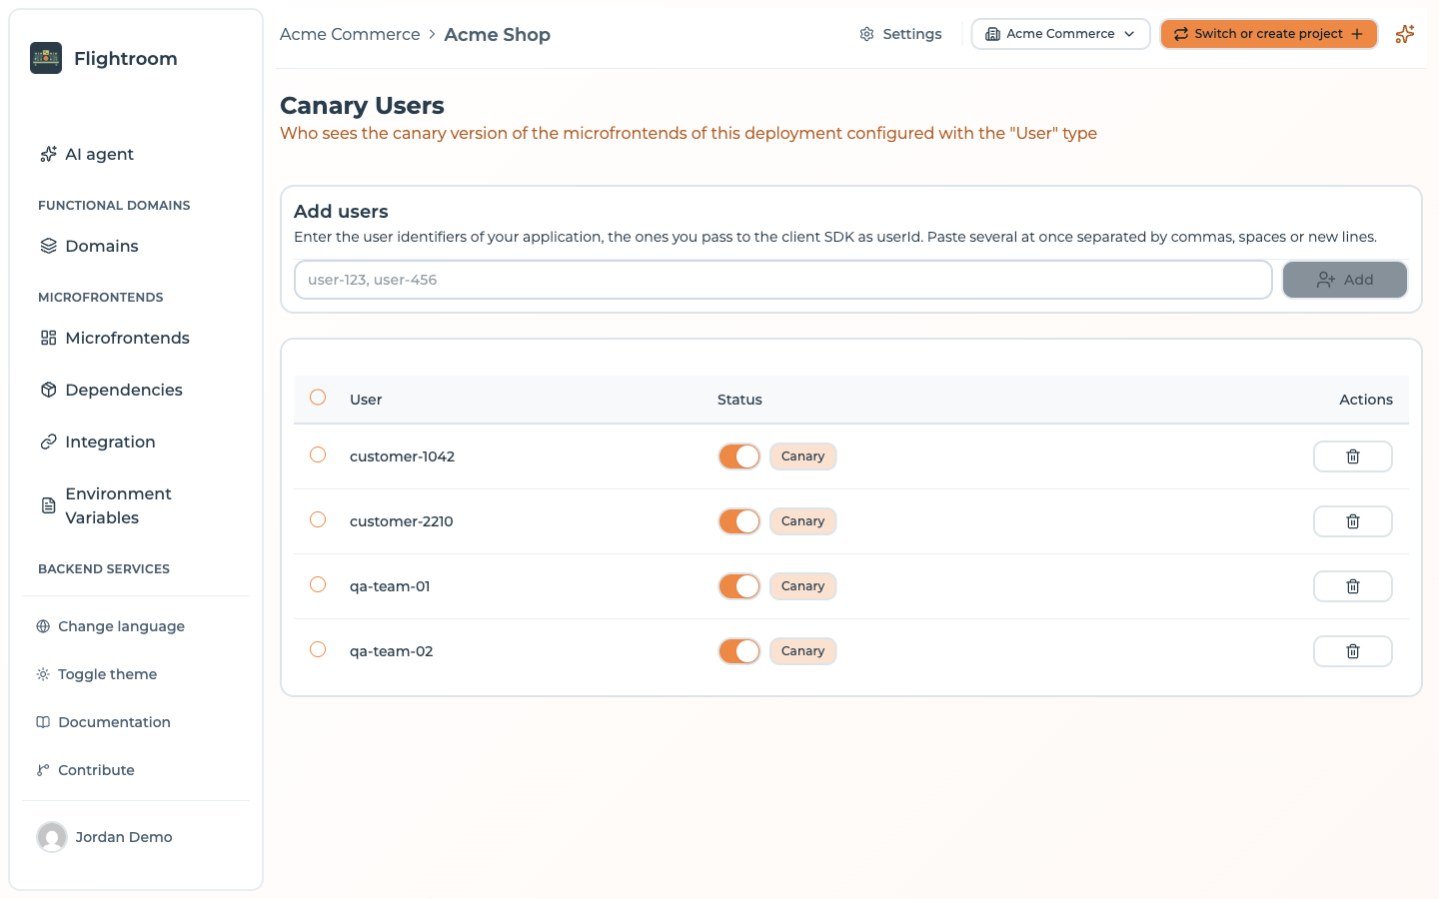Select all users with the header checkbox
The height and width of the screenshot is (899, 1439).
(x=318, y=398)
